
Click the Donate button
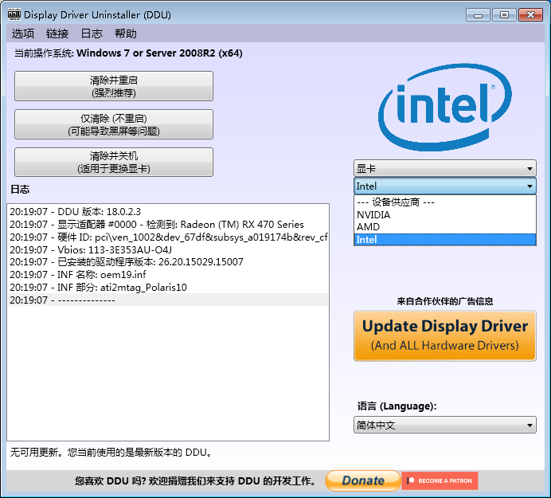tap(362, 480)
